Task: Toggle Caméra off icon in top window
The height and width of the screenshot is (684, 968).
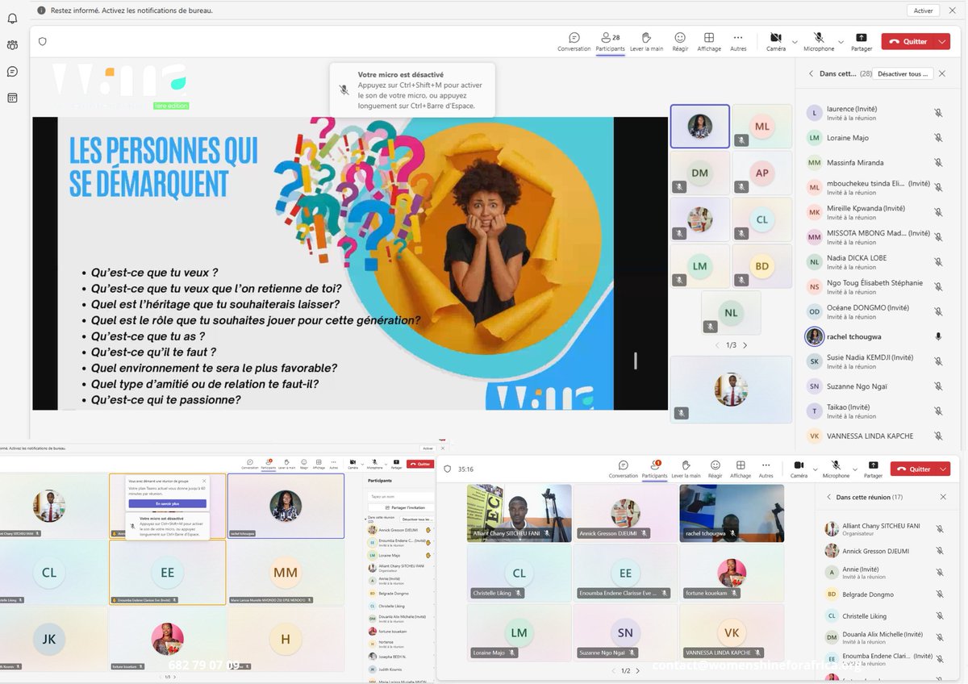Action: 776,42
